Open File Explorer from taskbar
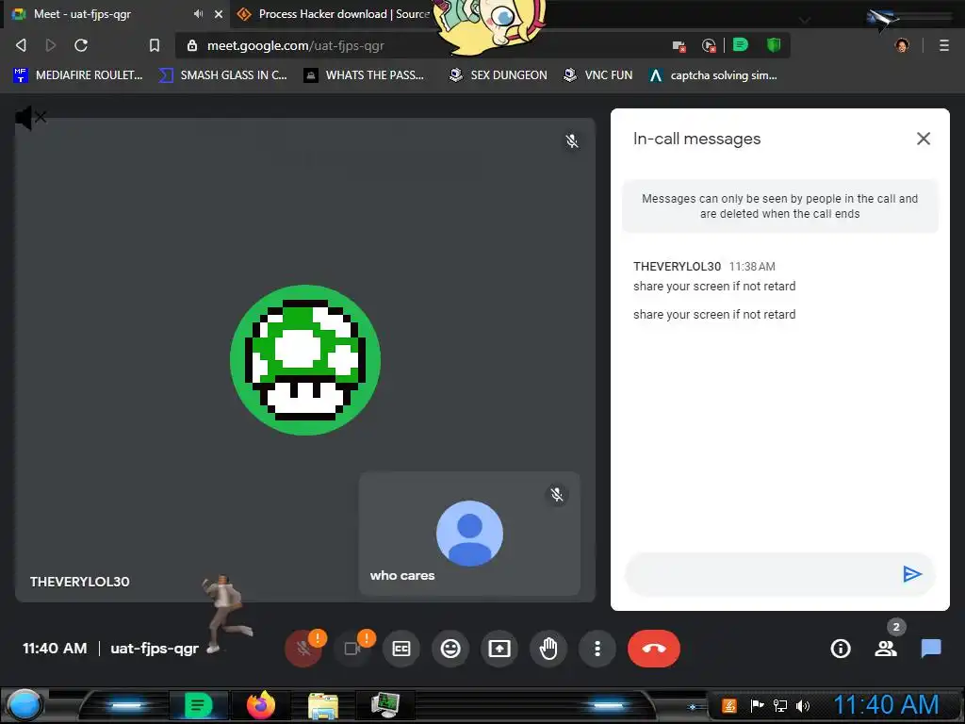Viewport: 965px width, 724px height. click(323, 705)
